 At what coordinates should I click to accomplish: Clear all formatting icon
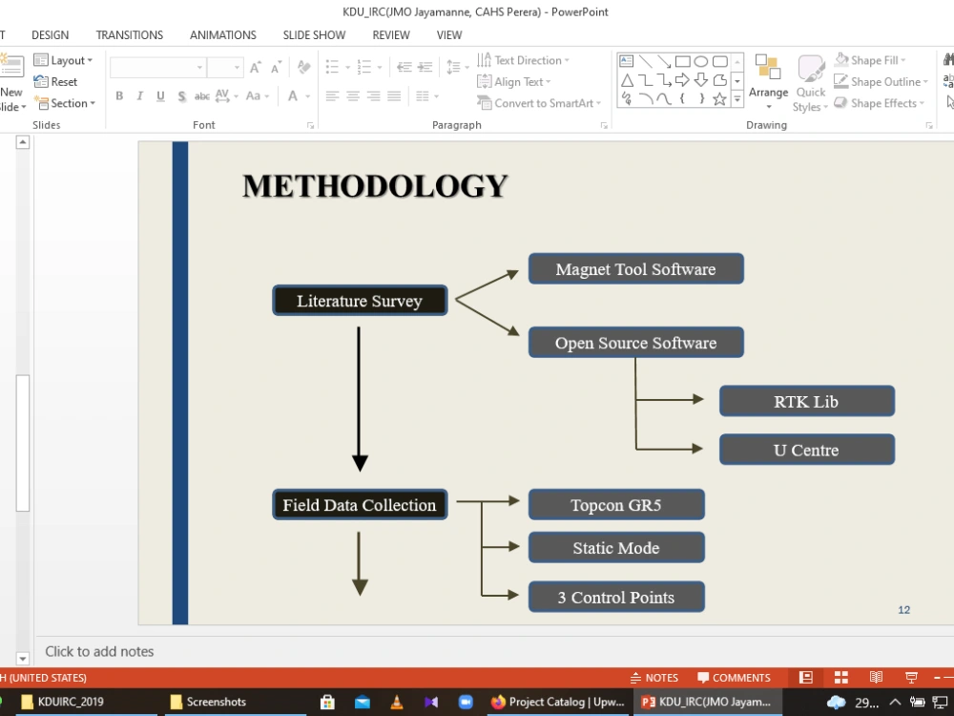pyautogui.click(x=303, y=67)
